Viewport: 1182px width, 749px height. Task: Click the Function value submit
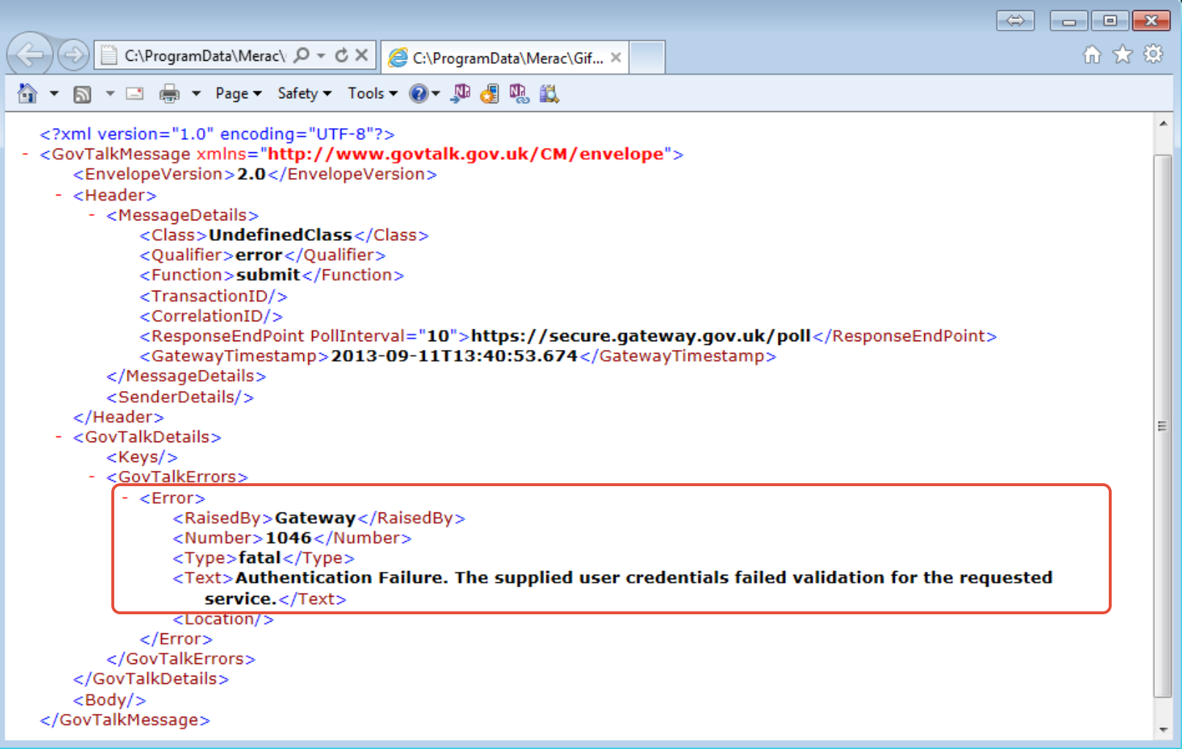coord(268,275)
